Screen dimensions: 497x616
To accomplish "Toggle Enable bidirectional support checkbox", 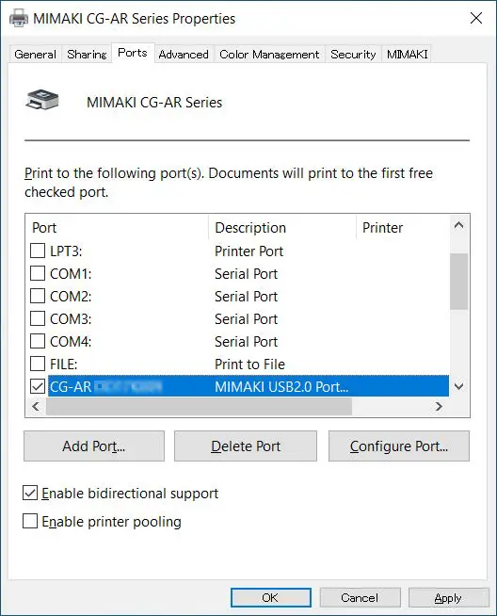I will (x=30, y=493).
